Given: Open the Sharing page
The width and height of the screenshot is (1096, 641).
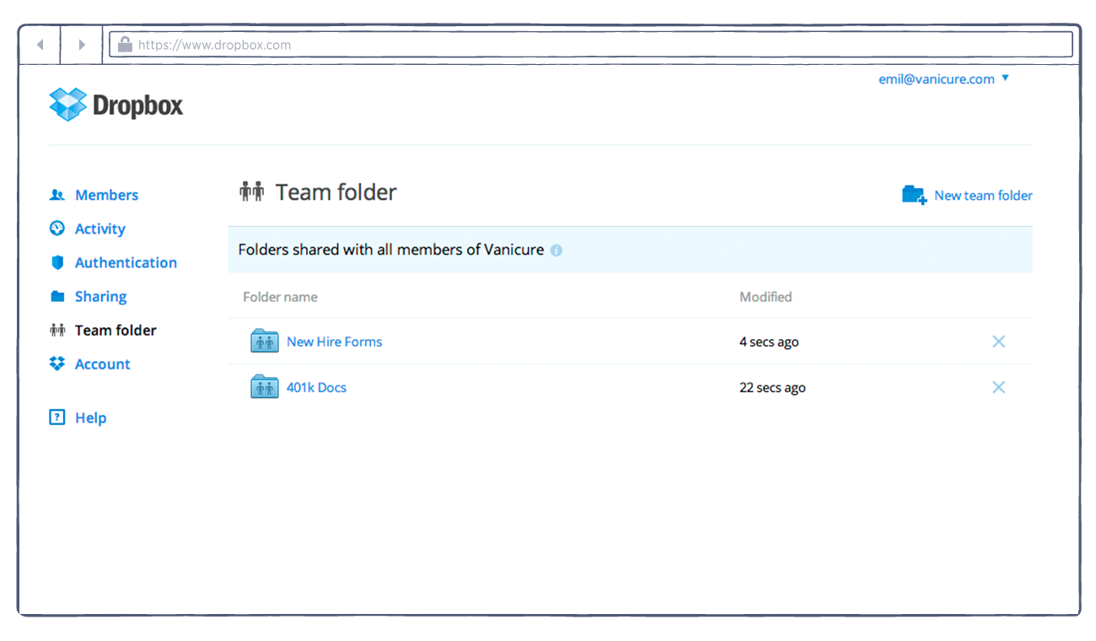Looking at the screenshot, I should pyautogui.click(x=100, y=297).
